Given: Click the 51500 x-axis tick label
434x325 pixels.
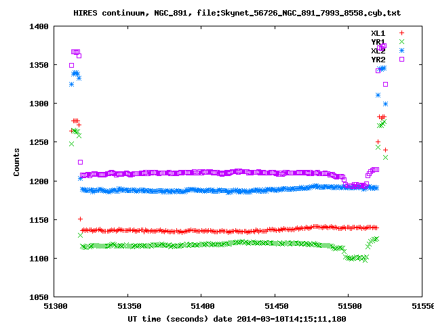Looking at the screenshot, I should [350, 306].
